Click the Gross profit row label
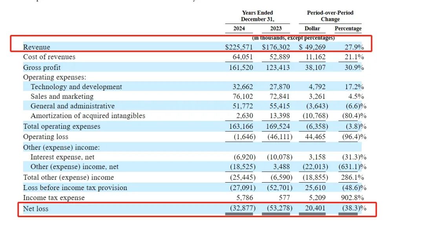Image resolution: width=424 pixels, height=225 pixels. pyautogui.click(x=42, y=67)
